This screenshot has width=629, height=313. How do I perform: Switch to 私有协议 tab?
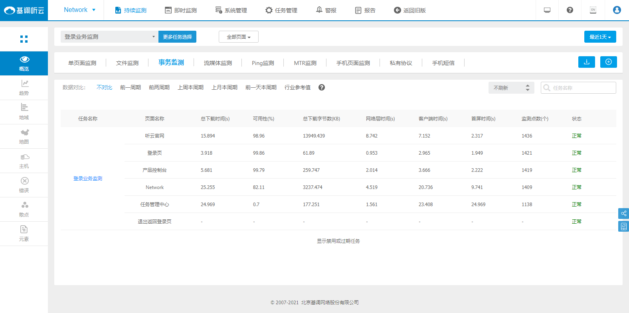coord(401,63)
